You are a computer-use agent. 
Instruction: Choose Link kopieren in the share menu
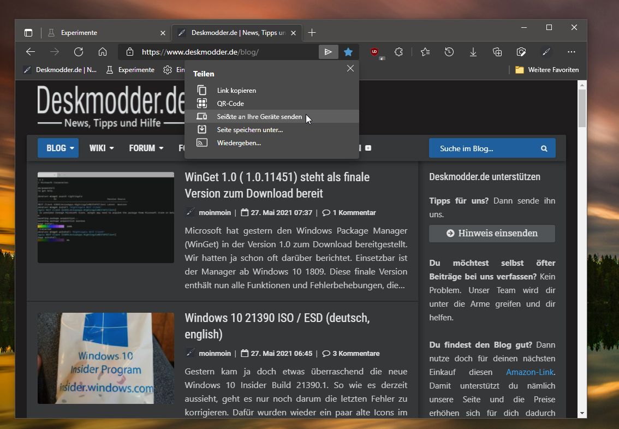coord(272,91)
